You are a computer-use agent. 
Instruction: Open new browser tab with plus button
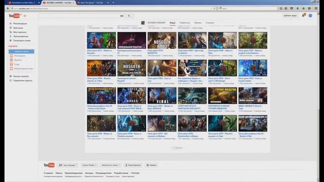pyautogui.click(x=113, y=3)
